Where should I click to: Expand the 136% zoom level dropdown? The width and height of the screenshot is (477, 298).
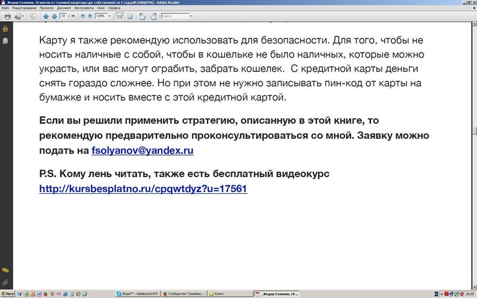click(x=109, y=16)
